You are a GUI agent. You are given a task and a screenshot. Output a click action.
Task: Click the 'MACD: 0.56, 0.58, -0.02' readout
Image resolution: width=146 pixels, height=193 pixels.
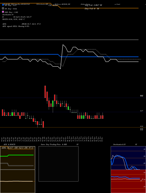(x=13, y=19)
